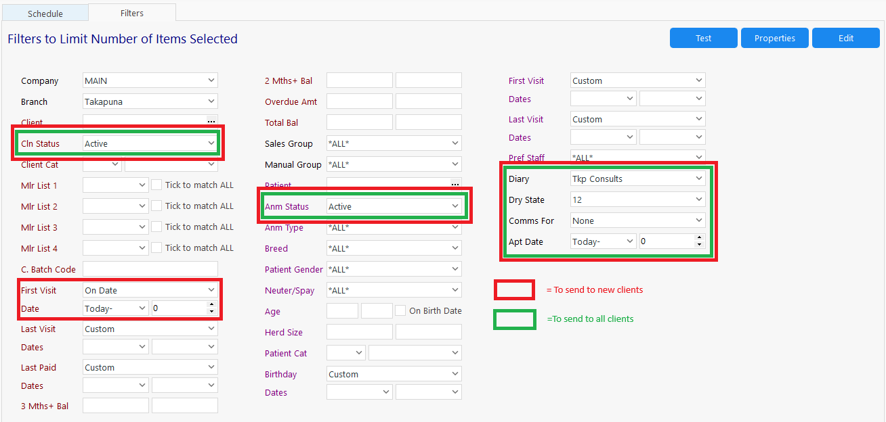Open the Properties button

[774, 38]
